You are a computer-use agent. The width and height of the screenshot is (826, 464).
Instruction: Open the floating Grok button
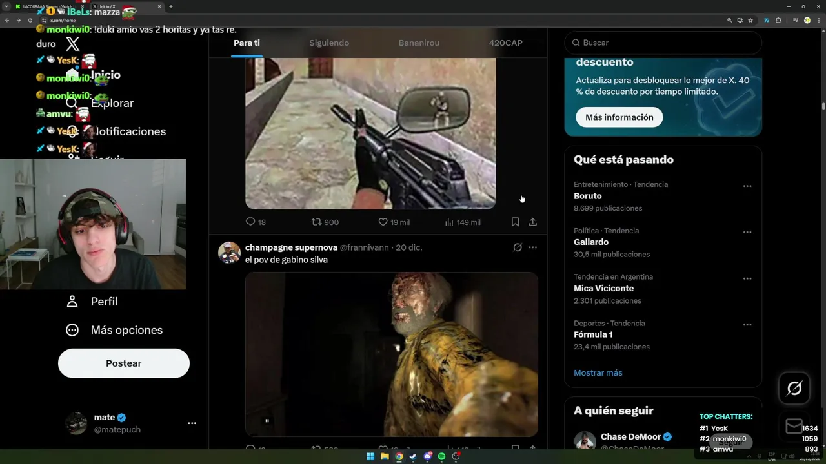[x=794, y=388]
